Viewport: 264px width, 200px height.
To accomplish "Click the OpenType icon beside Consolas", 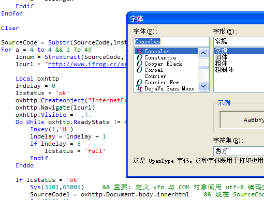I will (139, 51).
